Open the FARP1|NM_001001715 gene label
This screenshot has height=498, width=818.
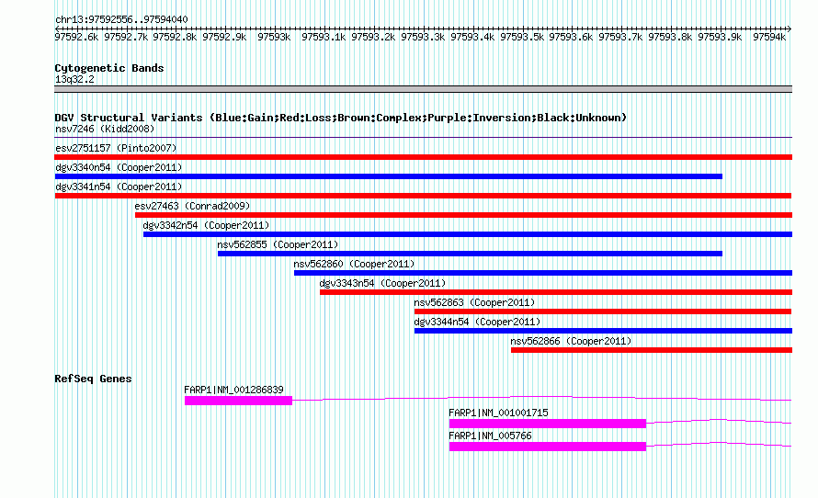click(x=498, y=413)
